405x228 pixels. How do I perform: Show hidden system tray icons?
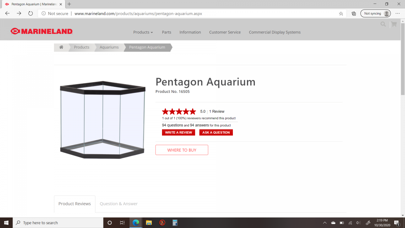pyautogui.click(x=325, y=223)
